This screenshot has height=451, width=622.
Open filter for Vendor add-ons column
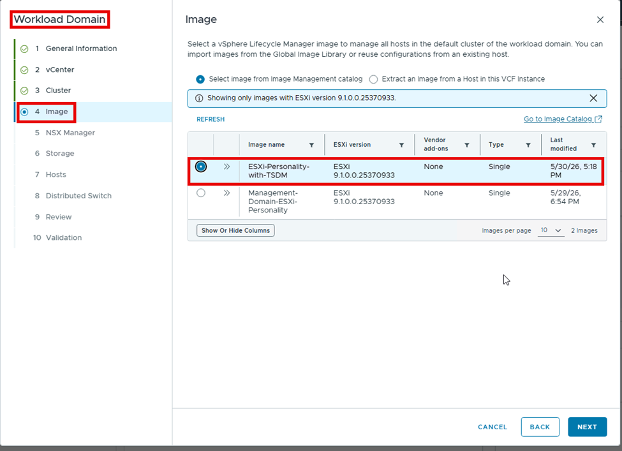click(467, 145)
